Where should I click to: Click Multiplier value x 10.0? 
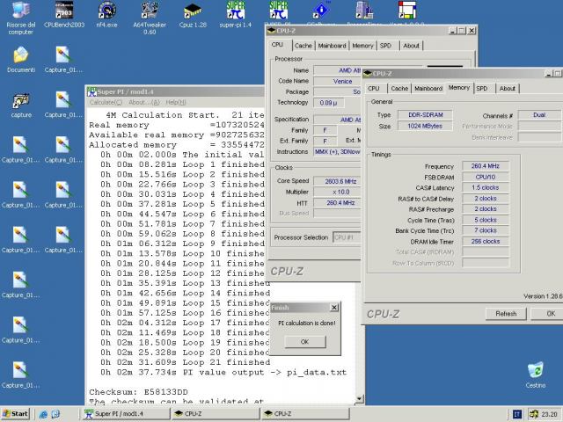338,192
